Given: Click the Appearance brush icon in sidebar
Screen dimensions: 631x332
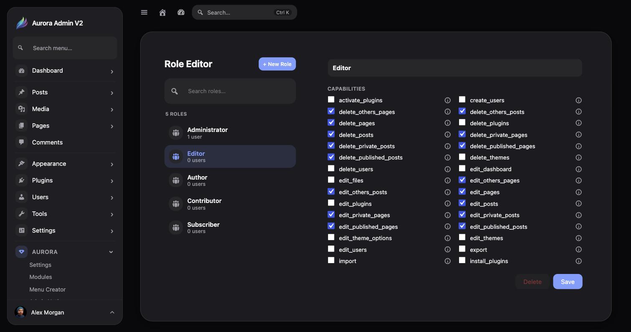Looking at the screenshot, I should click(x=22, y=164).
